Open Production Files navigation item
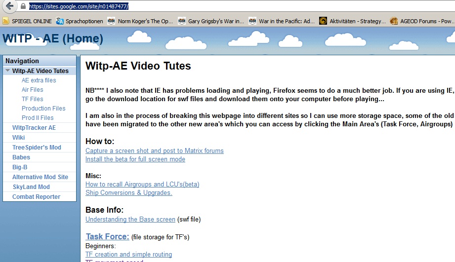 pyautogui.click(x=43, y=108)
